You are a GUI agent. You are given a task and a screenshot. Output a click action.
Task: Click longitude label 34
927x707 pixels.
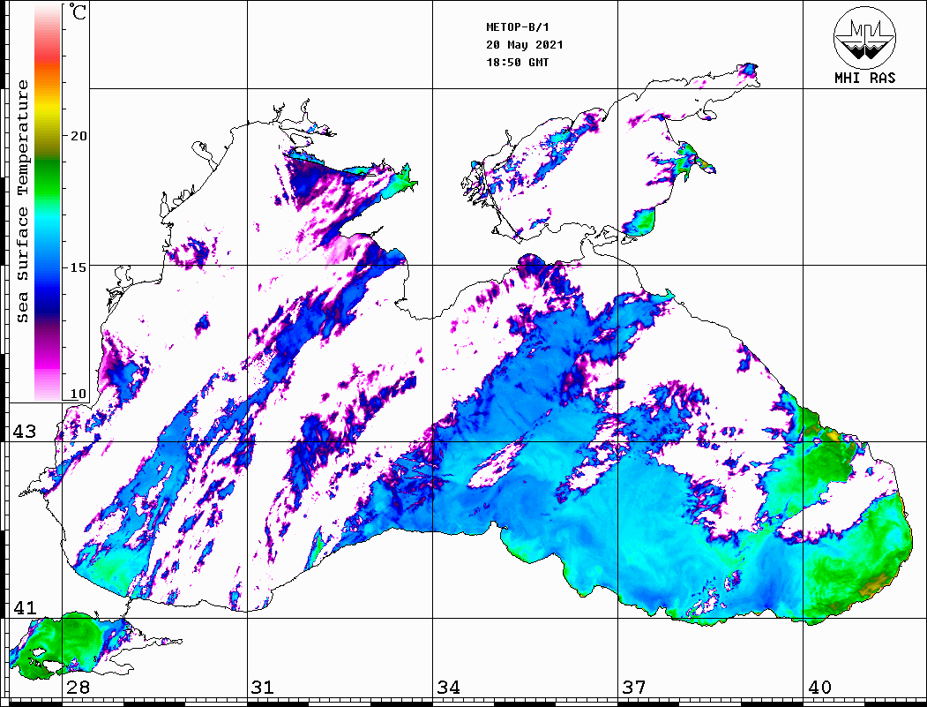click(449, 688)
